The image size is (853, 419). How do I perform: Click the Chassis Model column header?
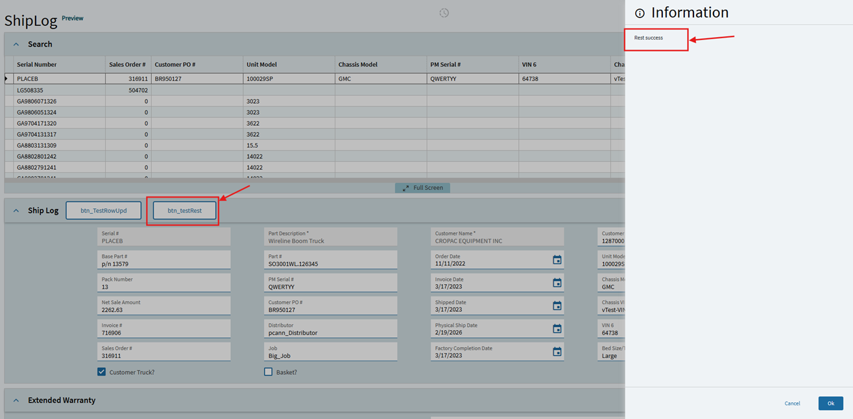click(381, 64)
